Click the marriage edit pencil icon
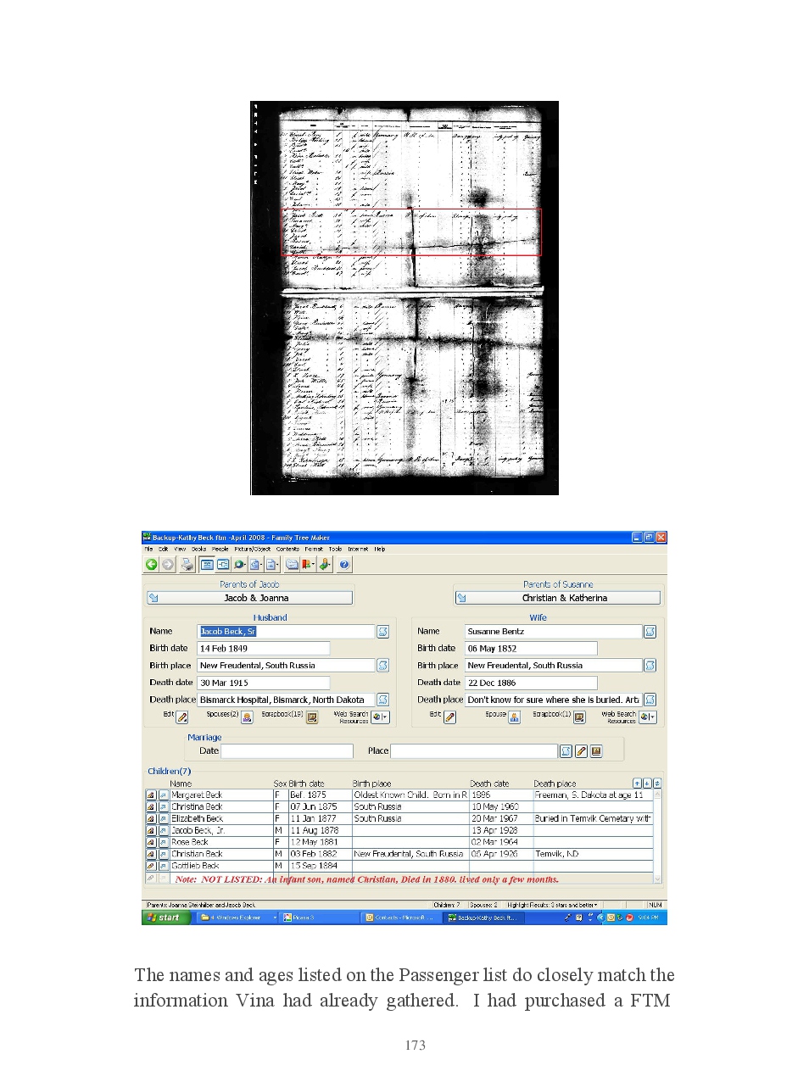This screenshot has height=1082, width=809. click(581, 751)
